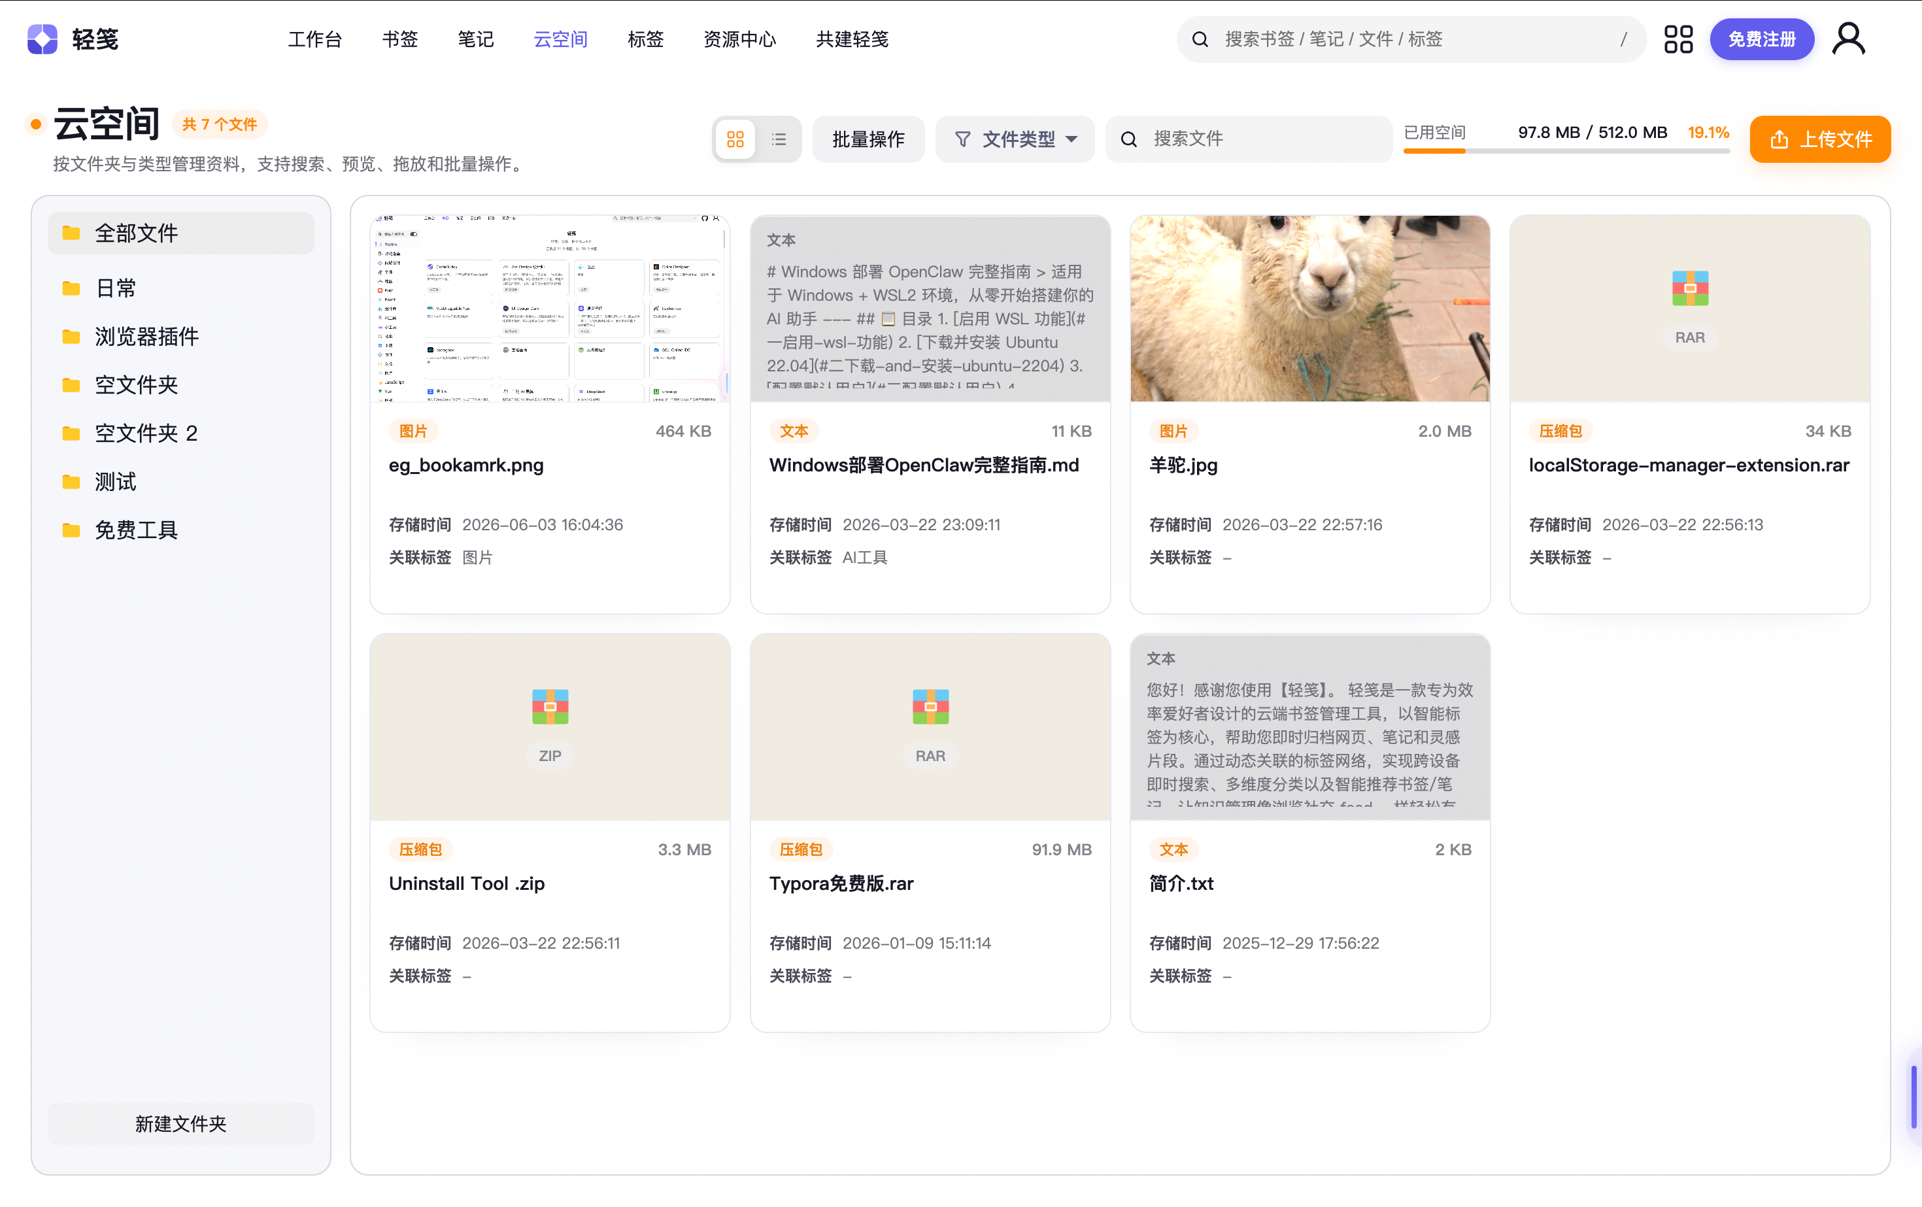Select the 云空间 tab
The image size is (1922, 1207).
click(560, 39)
